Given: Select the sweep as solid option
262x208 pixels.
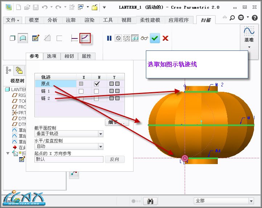Looking at the screenshot, I should (12, 38).
